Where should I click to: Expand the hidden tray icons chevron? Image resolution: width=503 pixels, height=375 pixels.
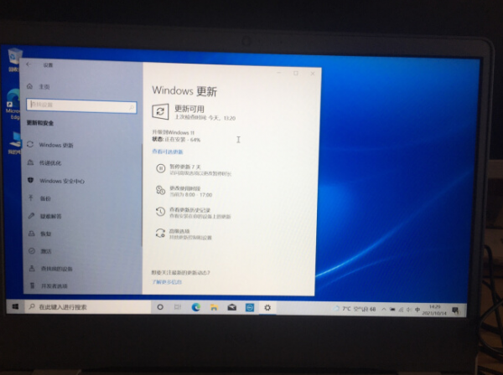tap(384, 310)
